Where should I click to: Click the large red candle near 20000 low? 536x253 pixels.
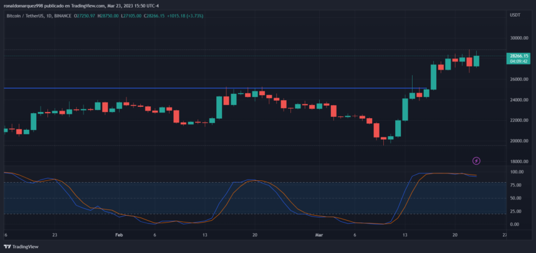(x=376, y=130)
